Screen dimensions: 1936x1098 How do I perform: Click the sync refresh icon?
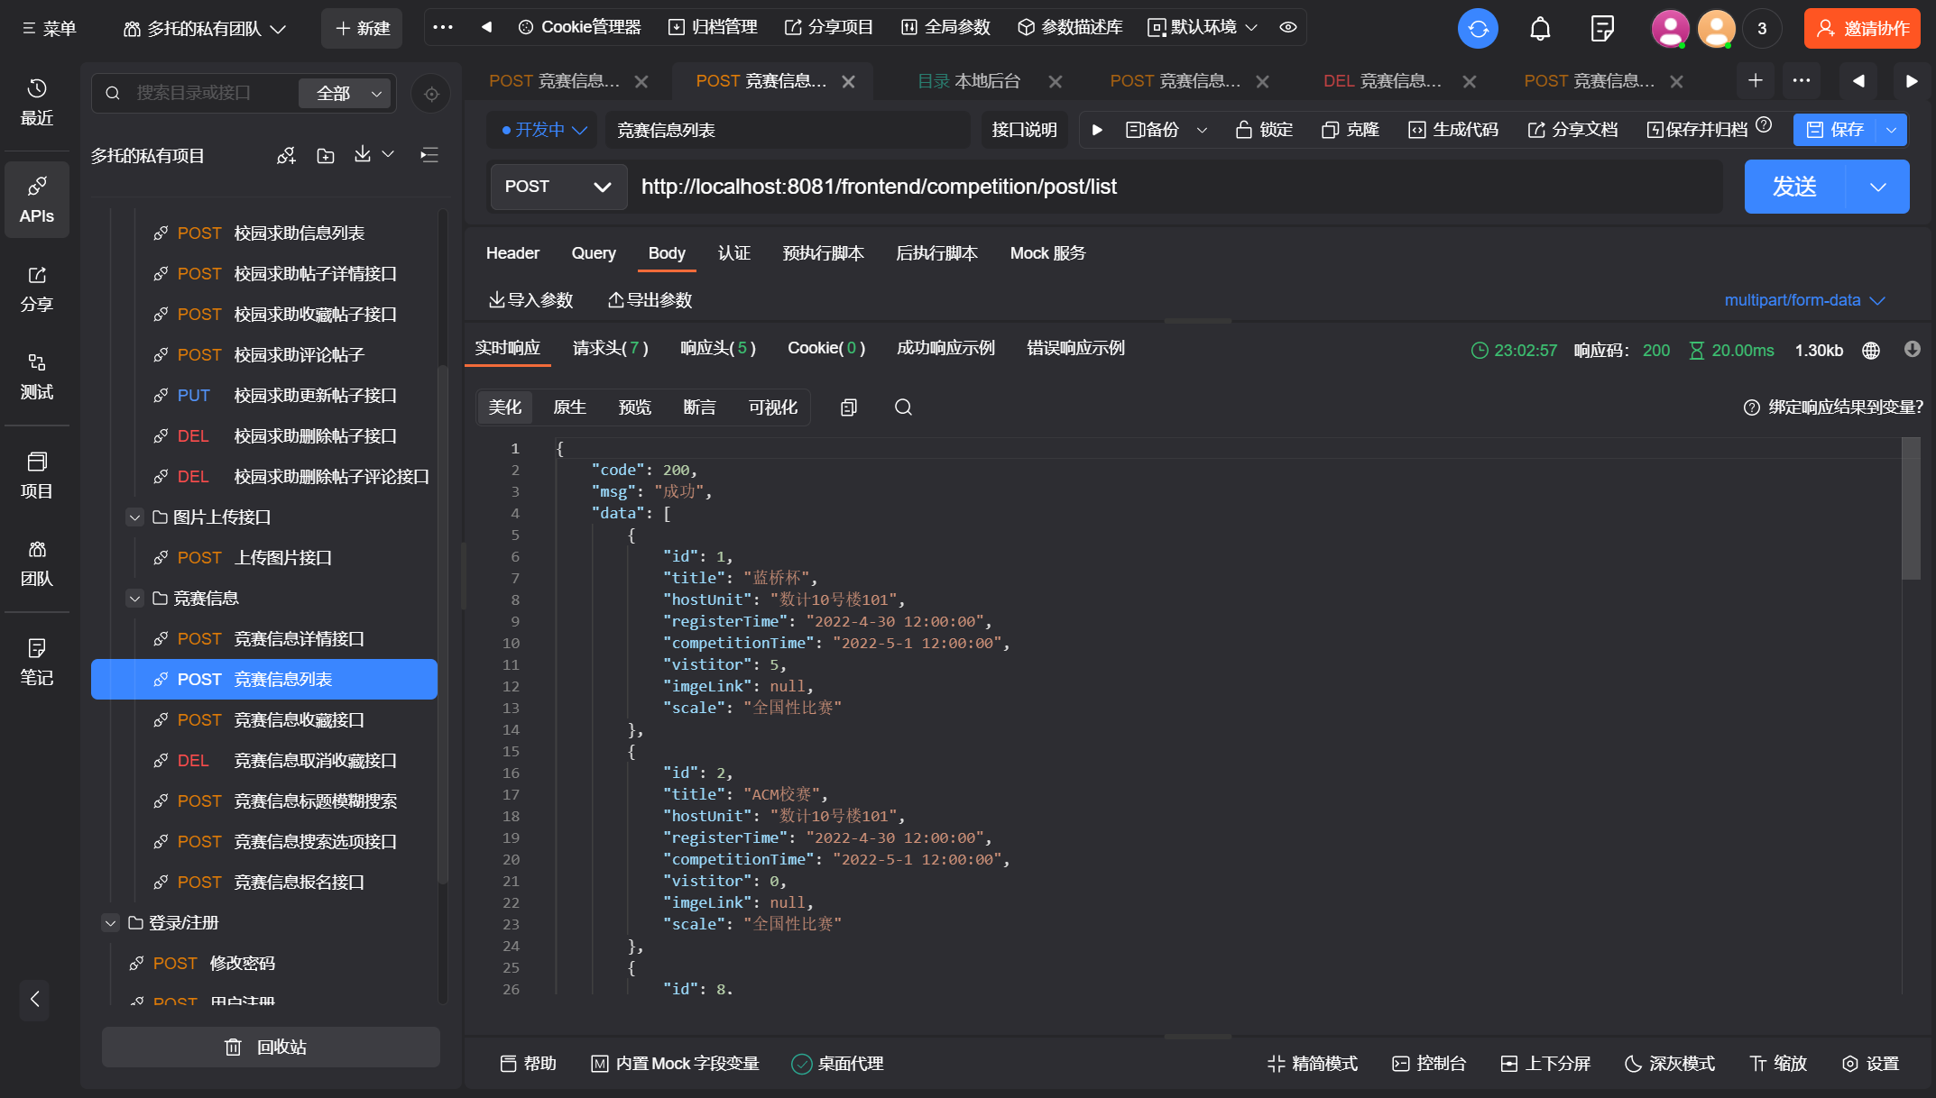1478,29
